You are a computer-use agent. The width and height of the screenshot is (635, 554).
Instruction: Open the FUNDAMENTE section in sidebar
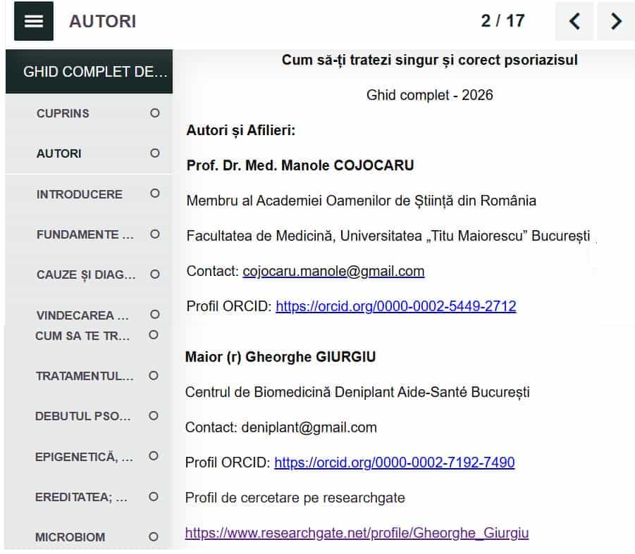[x=85, y=234]
